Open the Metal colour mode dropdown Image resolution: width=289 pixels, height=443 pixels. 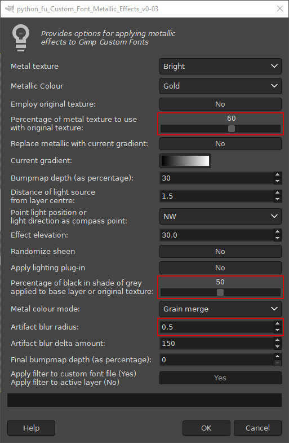point(220,309)
